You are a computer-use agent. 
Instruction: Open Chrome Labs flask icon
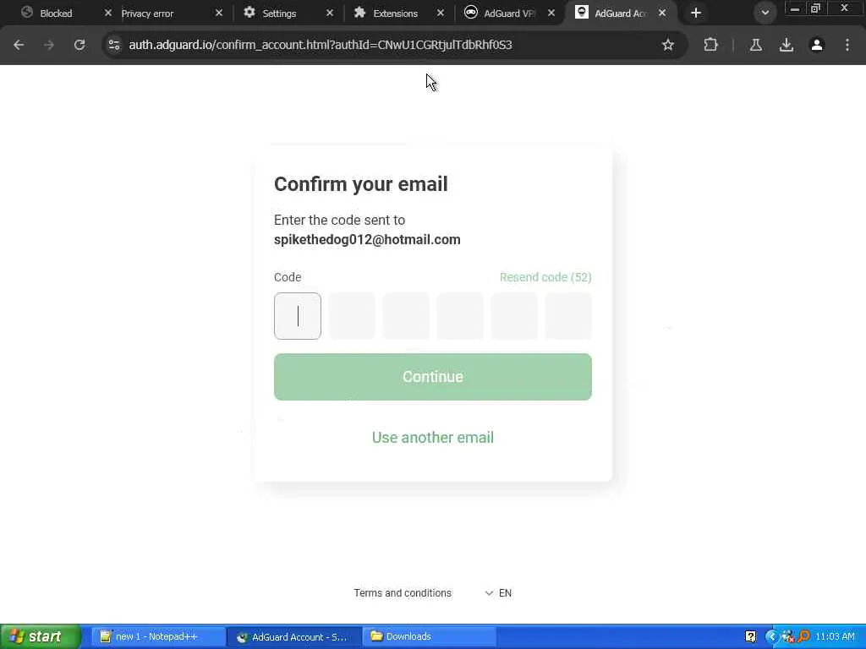pos(756,45)
